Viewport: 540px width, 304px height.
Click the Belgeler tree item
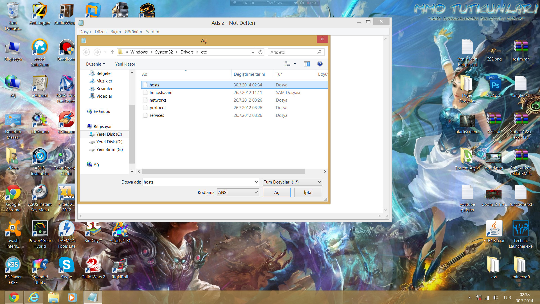pyautogui.click(x=104, y=73)
